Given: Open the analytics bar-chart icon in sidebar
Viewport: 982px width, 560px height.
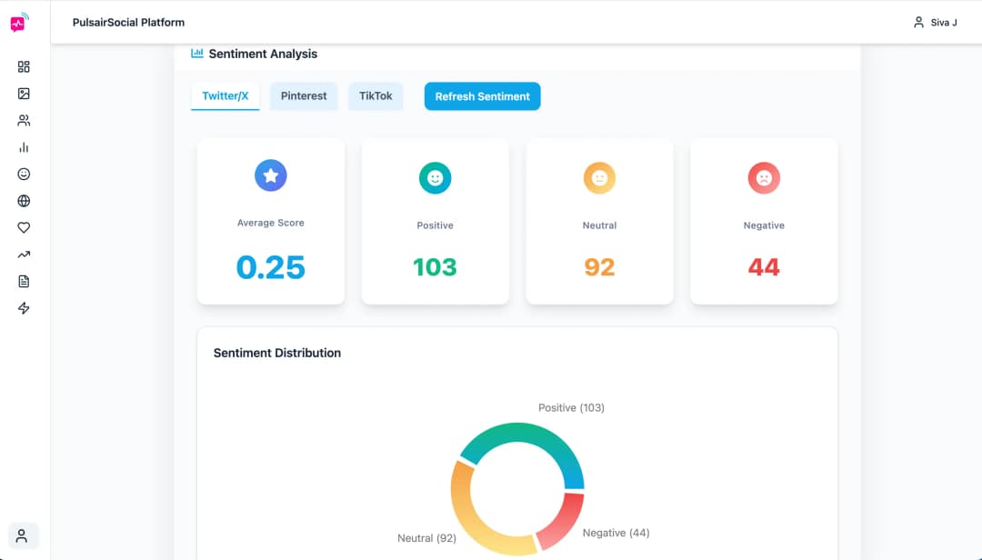Looking at the screenshot, I should [x=24, y=146].
